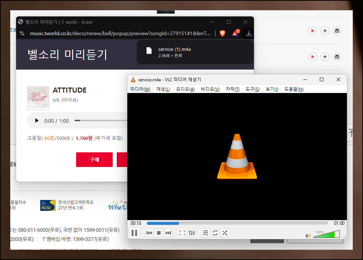Click the scroll-to-top arrow on background page
This screenshot has height=260, width=363.
[x=351, y=133]
